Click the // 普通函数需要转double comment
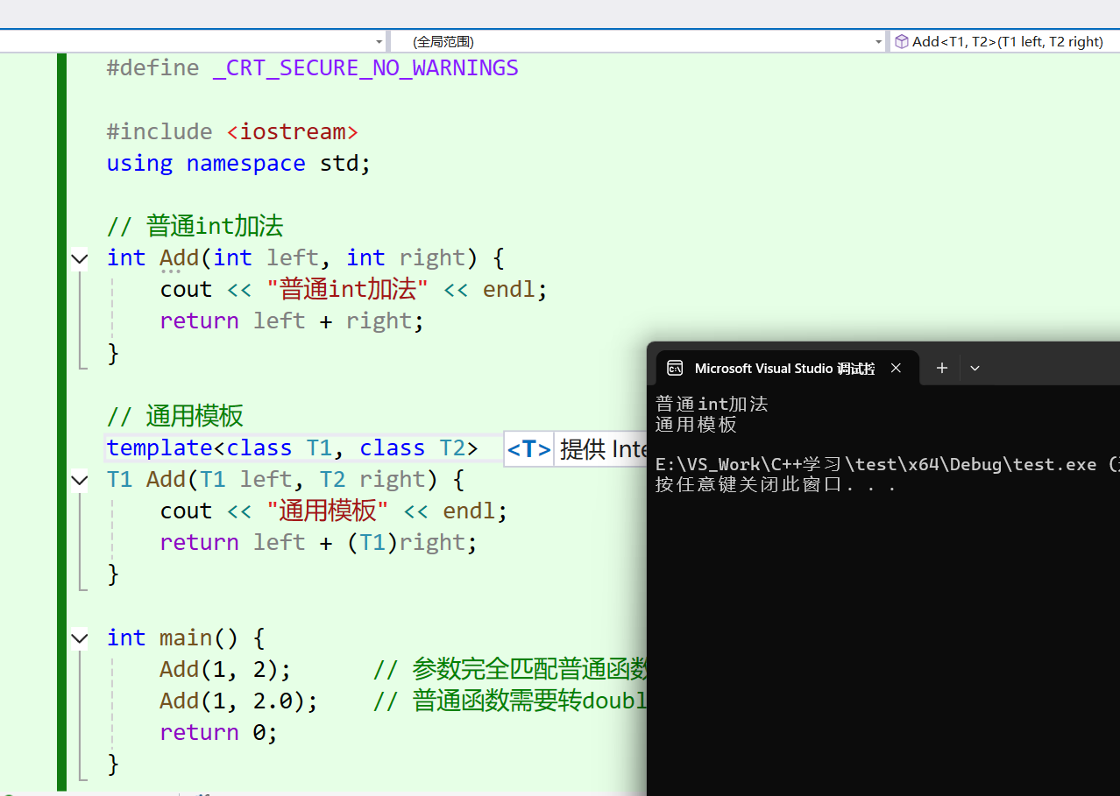 tap(510, 701)
